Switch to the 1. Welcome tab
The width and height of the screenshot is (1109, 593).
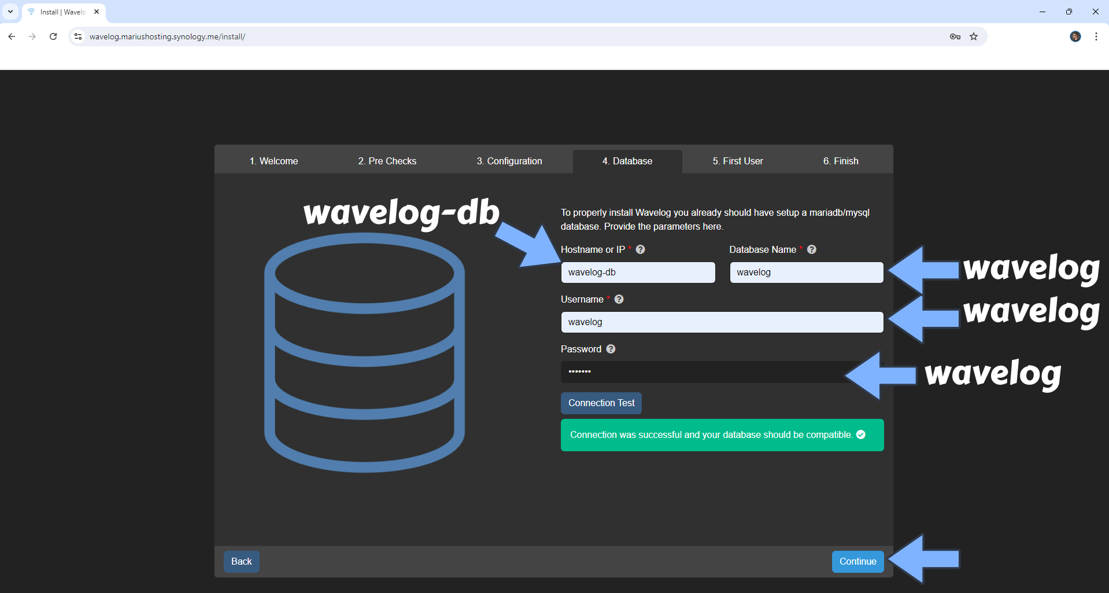click(x=273, y=161)
